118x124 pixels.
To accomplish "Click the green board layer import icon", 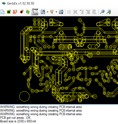I will point(9,12).
